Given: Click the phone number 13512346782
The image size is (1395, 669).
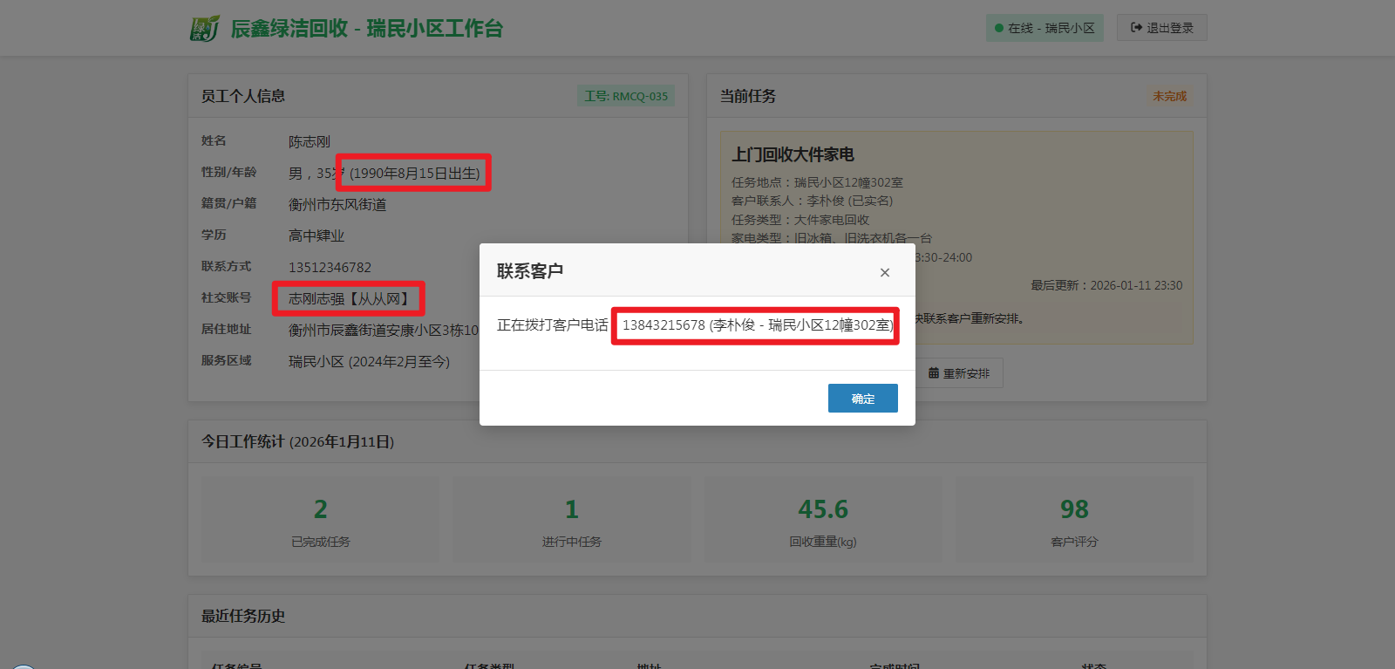Looking at the screenshot, I should [330, 267].
